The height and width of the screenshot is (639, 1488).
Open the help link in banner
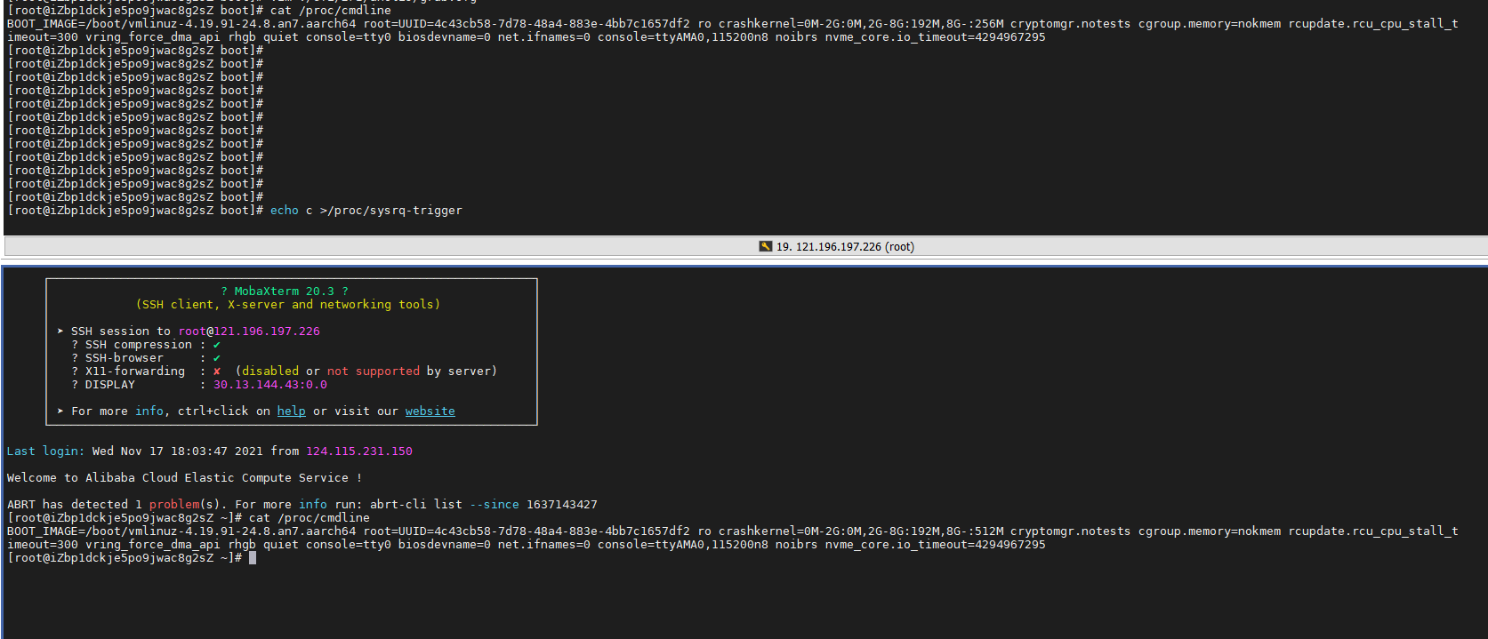(291, 411)
